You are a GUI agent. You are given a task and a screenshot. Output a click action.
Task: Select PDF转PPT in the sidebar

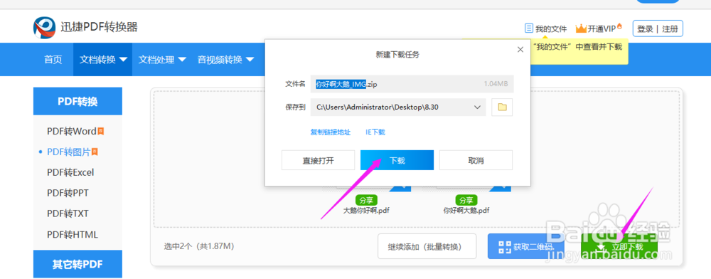tap(68, 193)
